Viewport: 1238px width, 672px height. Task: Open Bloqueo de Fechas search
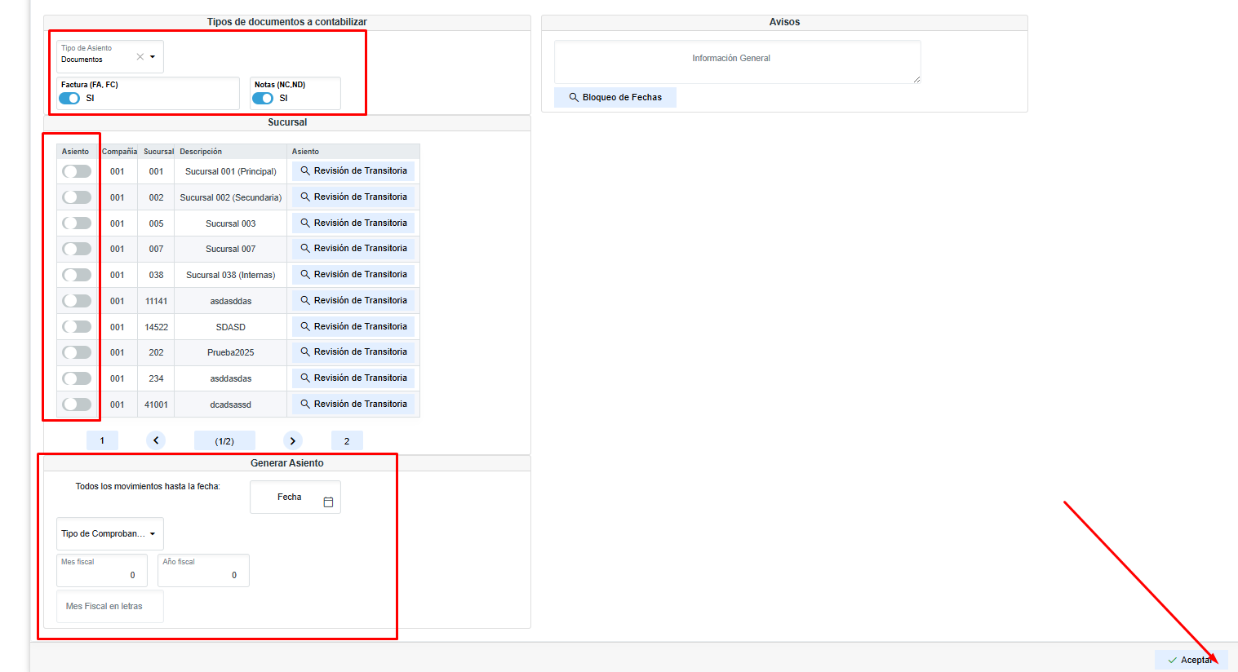click(x=615, y=97)
